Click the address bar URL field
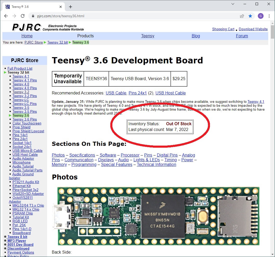275x257 pixels. (x=130, y=16)
